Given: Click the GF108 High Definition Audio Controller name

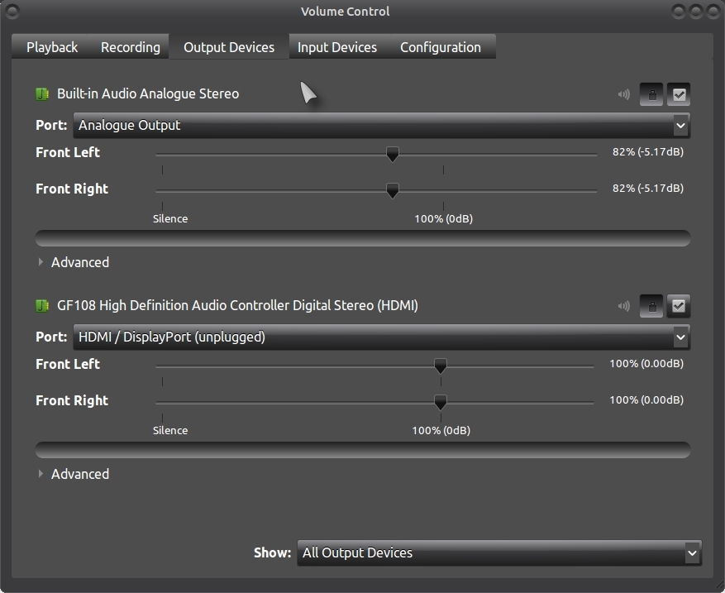Looking at the screenshot, I should (x=237, y=306).
